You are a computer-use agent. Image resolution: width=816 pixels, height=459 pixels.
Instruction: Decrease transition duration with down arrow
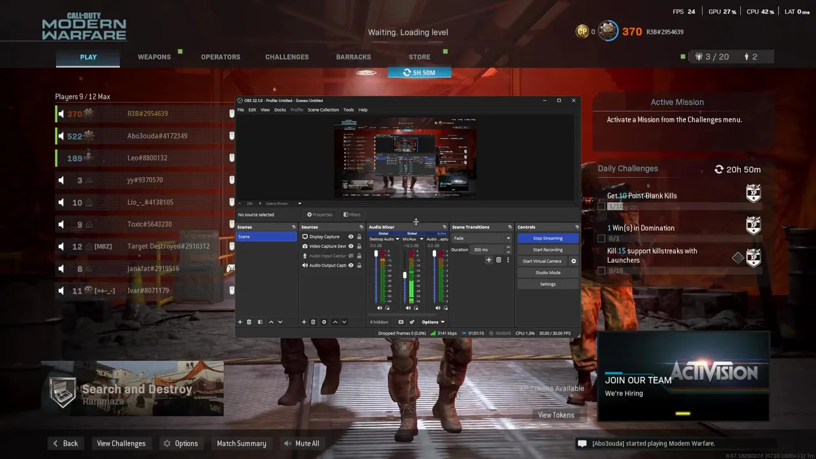508,252
